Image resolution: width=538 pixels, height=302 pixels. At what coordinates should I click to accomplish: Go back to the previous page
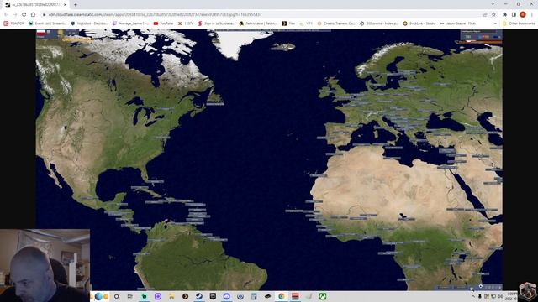[x=6, y=15]
